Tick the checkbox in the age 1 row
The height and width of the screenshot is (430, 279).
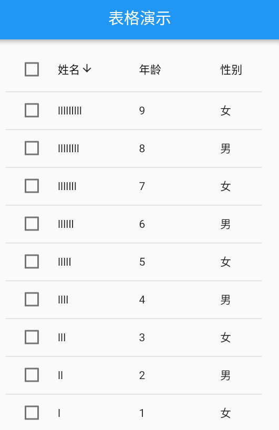point(32,413)
